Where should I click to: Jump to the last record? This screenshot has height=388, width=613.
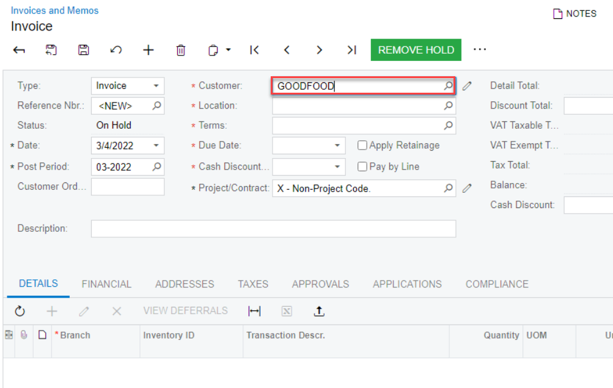pos(352,49)
